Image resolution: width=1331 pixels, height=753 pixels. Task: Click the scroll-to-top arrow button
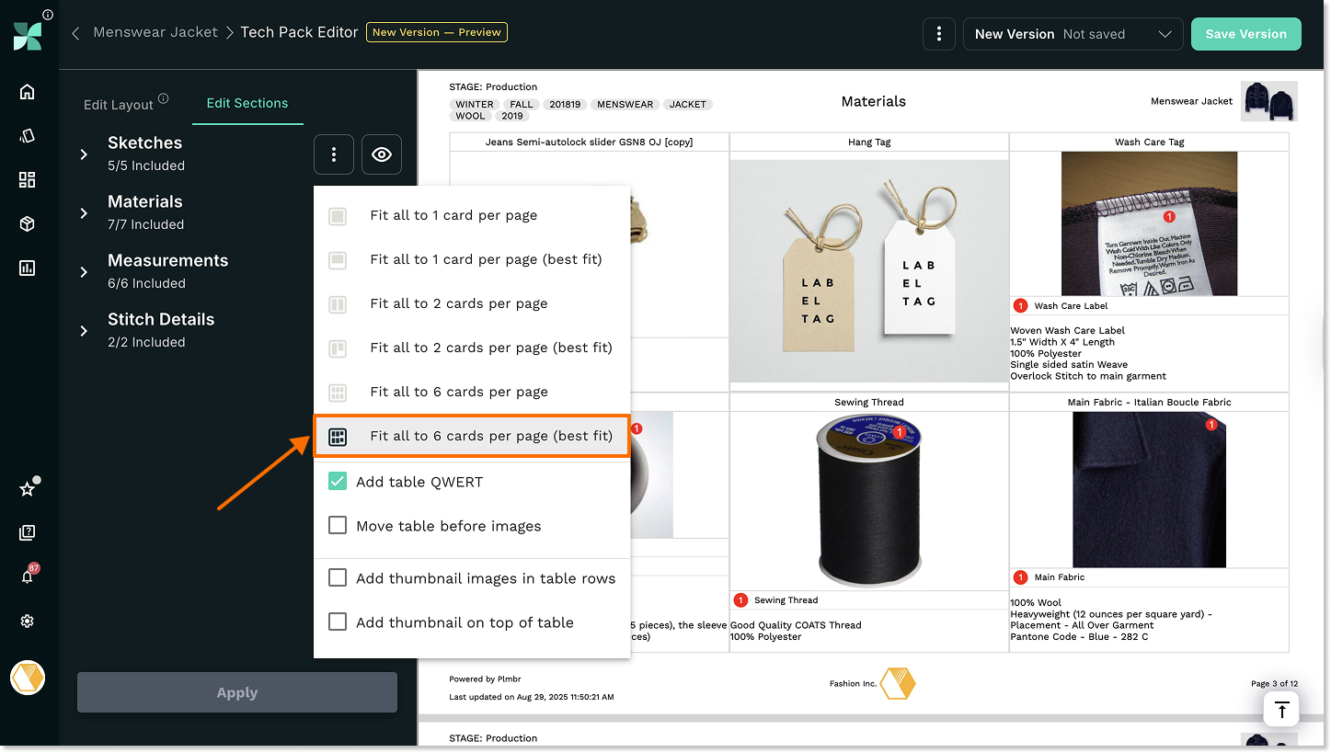(x=1281, y=710)
